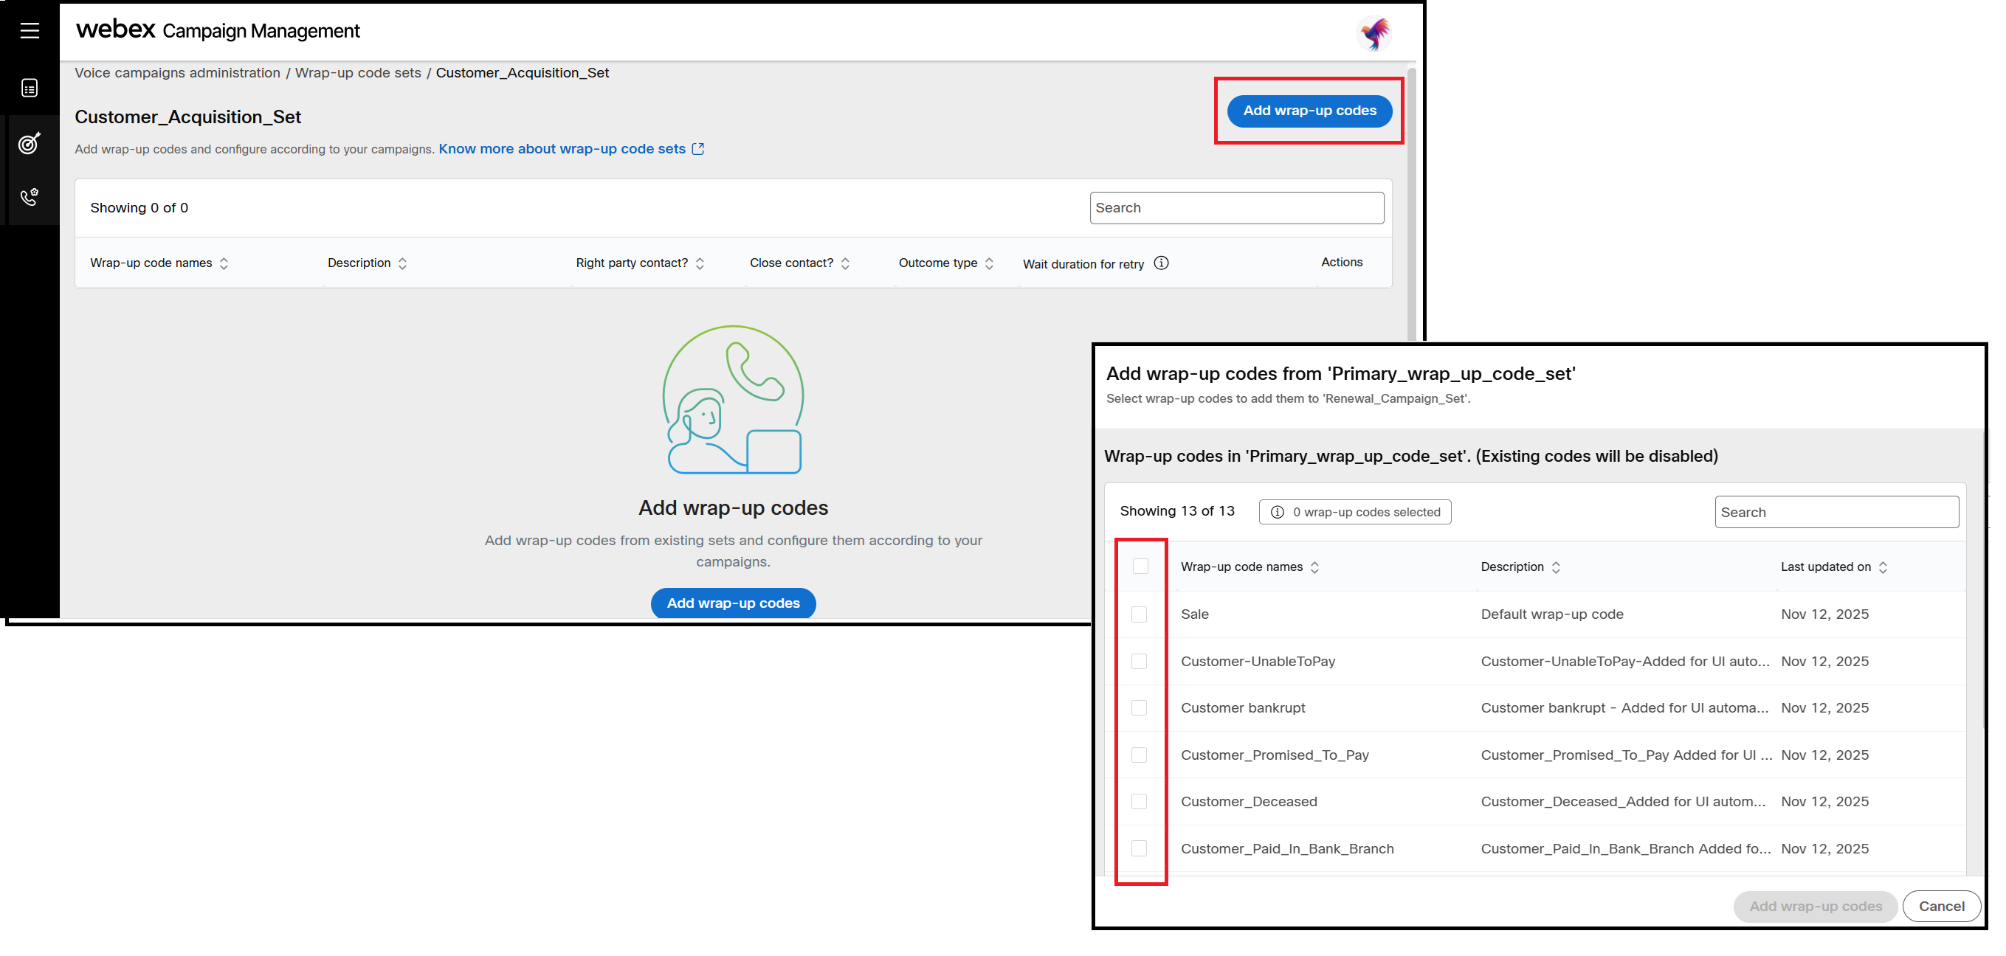
Task: Open the campaigns target sidebar icon
Action: (30, 143)
